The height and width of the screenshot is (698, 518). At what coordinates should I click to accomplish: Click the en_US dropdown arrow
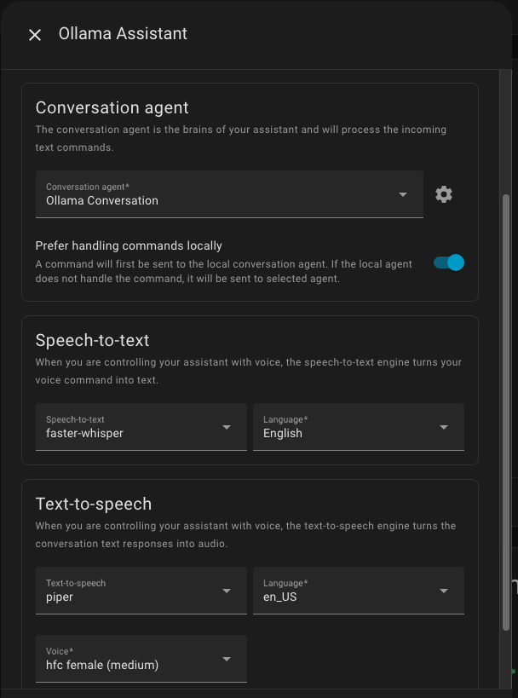click(x=444, y=591)
